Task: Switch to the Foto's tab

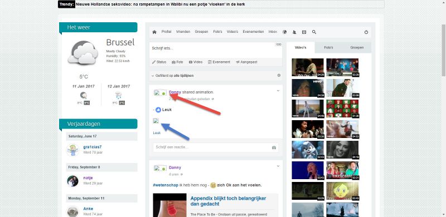Action: tap(328, 47)
